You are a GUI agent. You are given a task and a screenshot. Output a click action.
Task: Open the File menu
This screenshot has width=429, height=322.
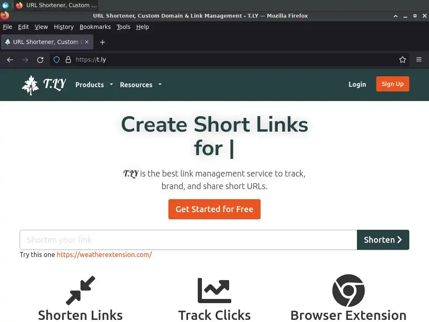[x=8, y=27]
